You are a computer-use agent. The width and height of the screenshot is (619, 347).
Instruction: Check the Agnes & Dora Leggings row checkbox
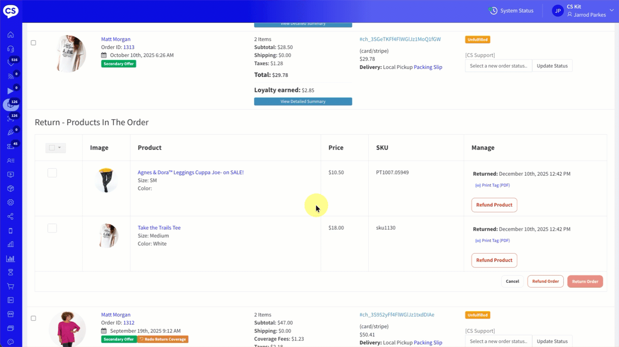tap(52, 173)
